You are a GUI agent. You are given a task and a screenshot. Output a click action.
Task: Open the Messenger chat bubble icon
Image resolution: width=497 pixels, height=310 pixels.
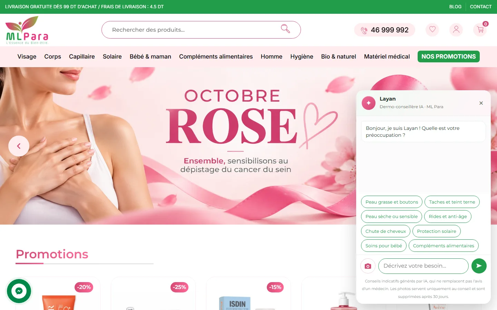coord(19,291)
